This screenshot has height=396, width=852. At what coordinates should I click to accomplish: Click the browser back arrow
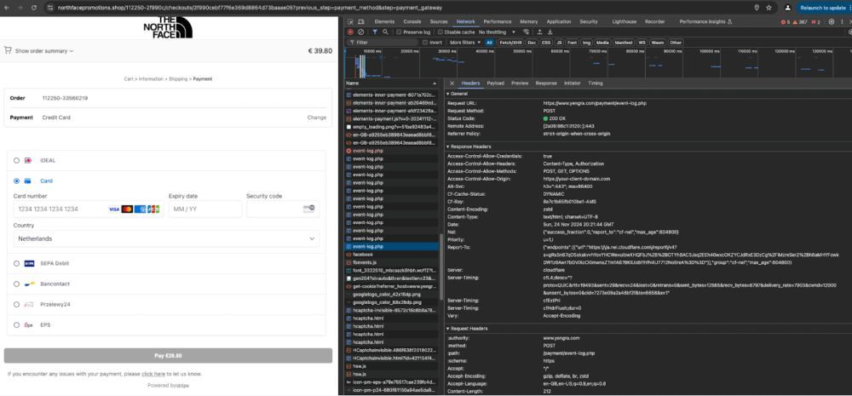point(7,8)
